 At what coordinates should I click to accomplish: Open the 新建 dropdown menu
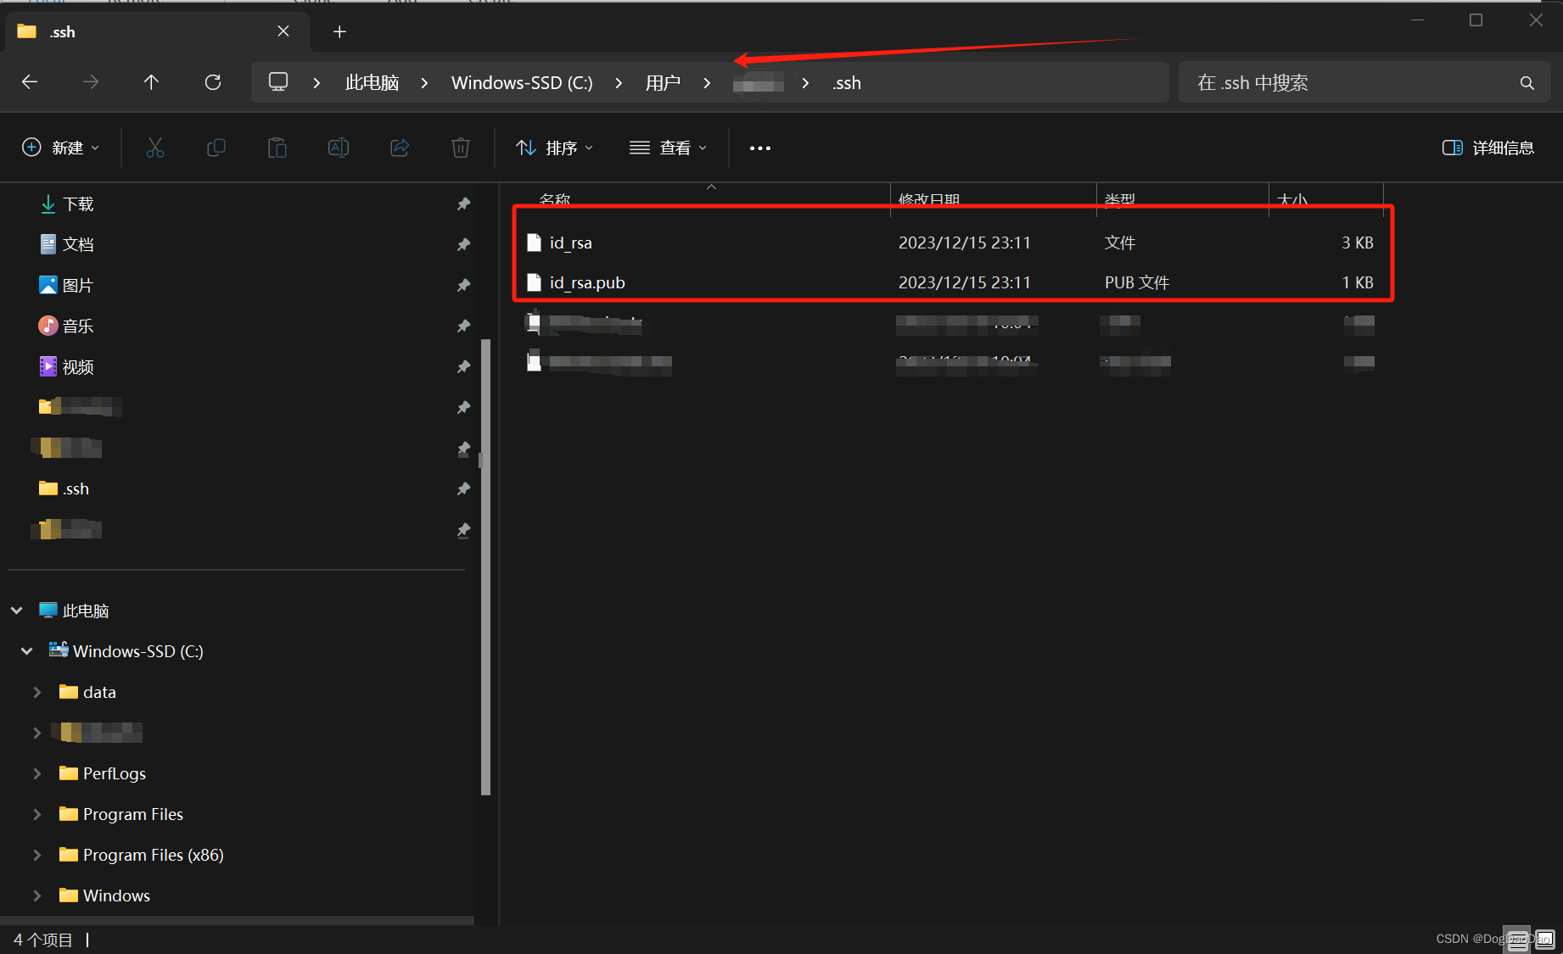pos(59,147)
